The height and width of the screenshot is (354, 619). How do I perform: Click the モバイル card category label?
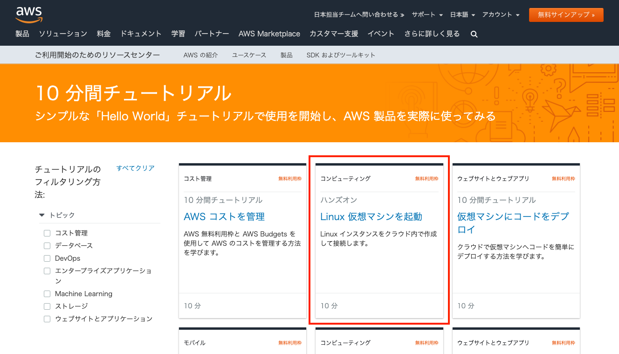(194, 343)
